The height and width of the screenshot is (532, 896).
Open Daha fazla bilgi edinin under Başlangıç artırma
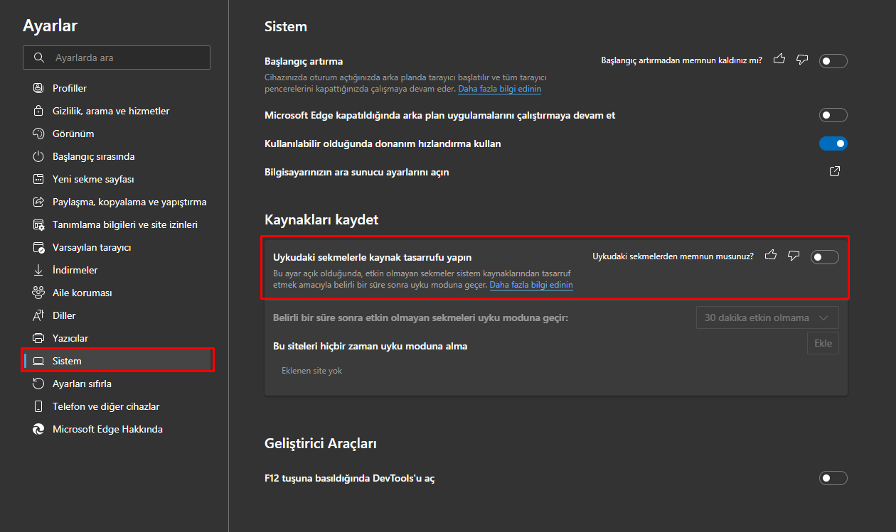(x=499, y=89)
